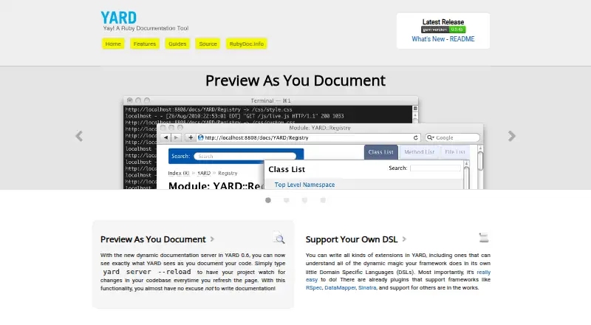This screenshot has width=591, height=325.
Task: Open the README link
Action: tap(462, 39)
